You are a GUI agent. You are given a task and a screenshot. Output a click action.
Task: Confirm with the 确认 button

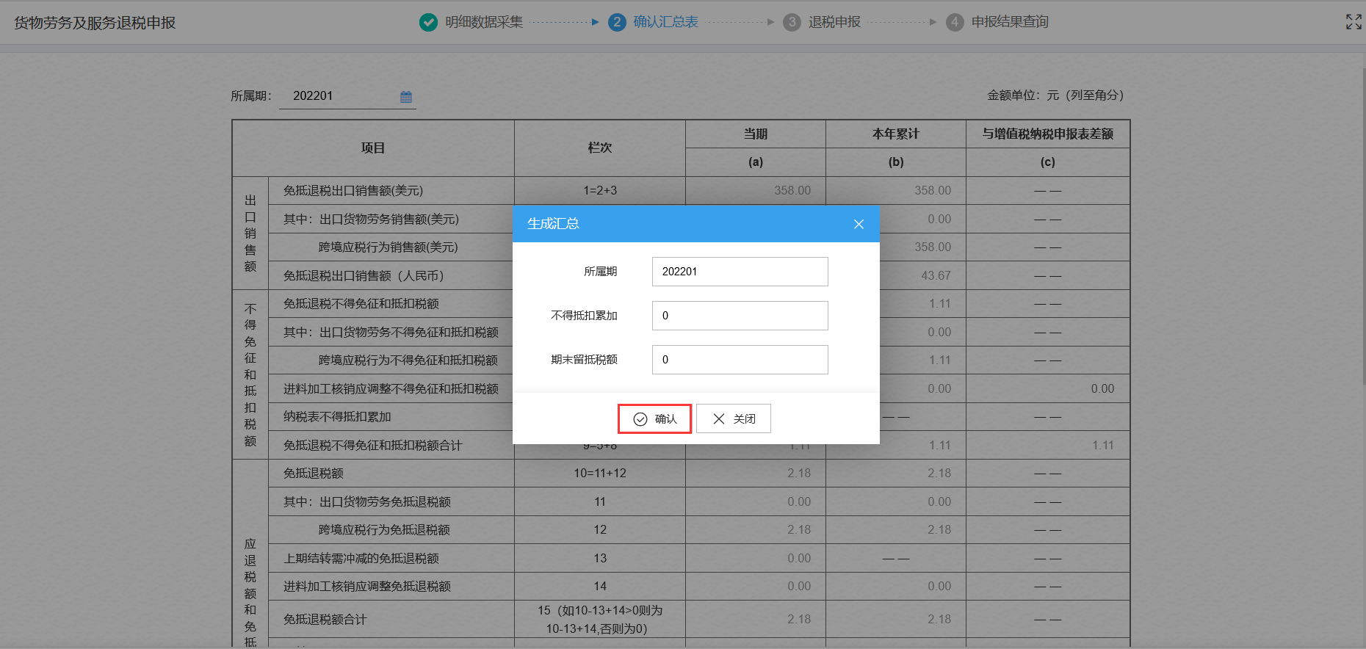[x=654, y=418]
